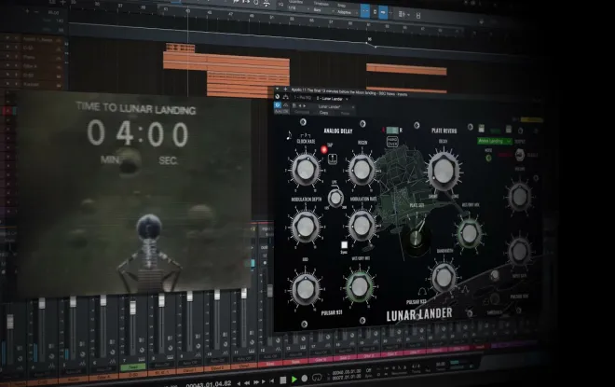Click channel 7 mixer fader handle

pyautogui.click(x=132, y=307)
